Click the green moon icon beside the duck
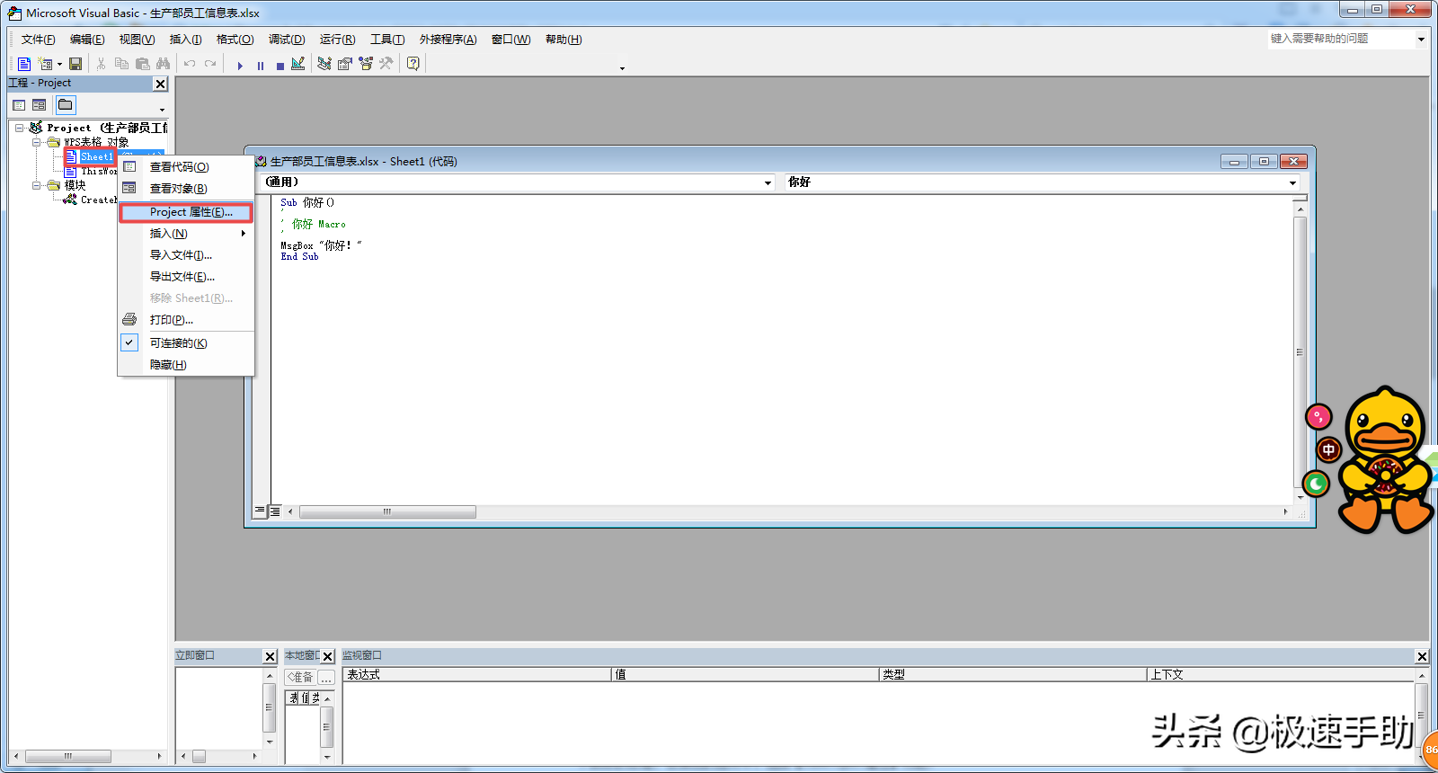This screenshot has height=773, width=1438. point(1316,484)
